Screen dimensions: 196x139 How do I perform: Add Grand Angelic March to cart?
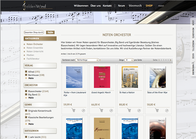click(x=101, y=110)
